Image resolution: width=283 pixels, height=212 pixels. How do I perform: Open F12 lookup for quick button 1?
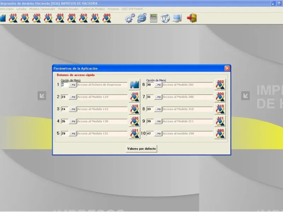(x=73, y=85)
